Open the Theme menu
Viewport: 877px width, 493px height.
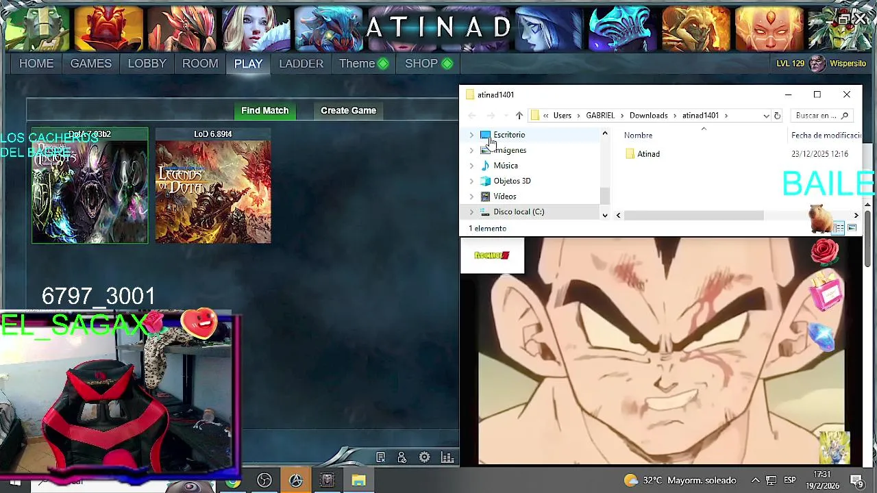coord(363,63)
